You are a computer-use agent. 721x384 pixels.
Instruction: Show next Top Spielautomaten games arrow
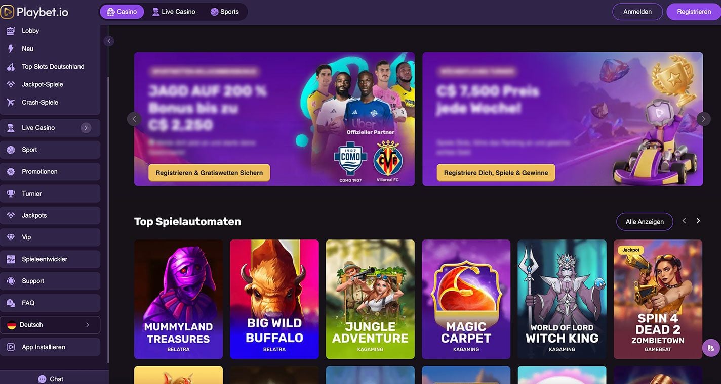698,221
